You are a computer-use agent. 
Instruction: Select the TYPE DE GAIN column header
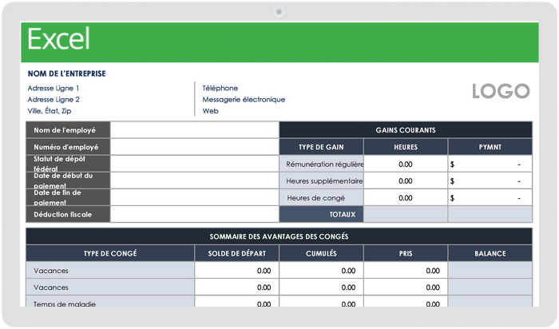click(x=321, y=147)
